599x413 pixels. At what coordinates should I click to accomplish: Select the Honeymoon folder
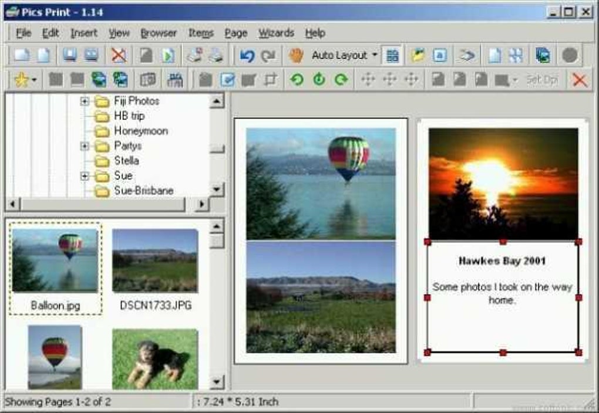click(141, 131)
